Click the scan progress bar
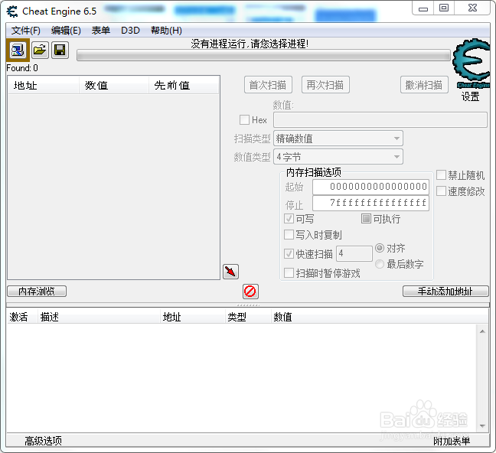The width and height of the screenshot is (496, 453). pos(263,57)
